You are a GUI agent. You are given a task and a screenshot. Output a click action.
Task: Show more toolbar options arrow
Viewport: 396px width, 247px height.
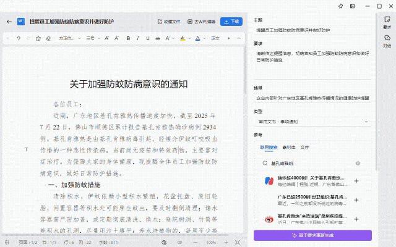click(x=229, y=38)
